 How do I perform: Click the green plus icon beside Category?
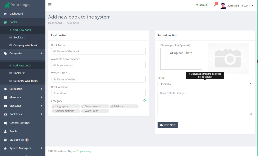click(144, 101)
